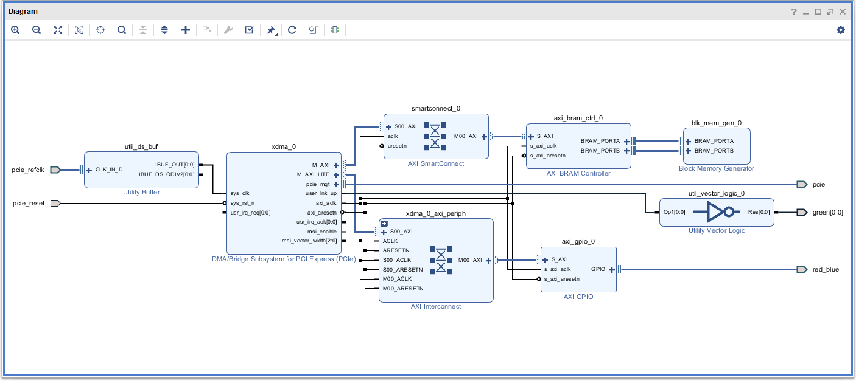The image size is (856, 381).
Task: Select the Utility Vector Logic inverter block
Action: click(717, 212)
